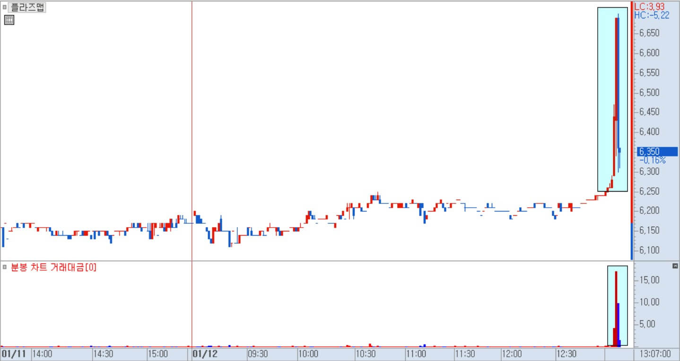This screenshot has height=361, width=680.
Task: Click the 폴라즈맵 stock name button
Action: click(x=28, y=8)
